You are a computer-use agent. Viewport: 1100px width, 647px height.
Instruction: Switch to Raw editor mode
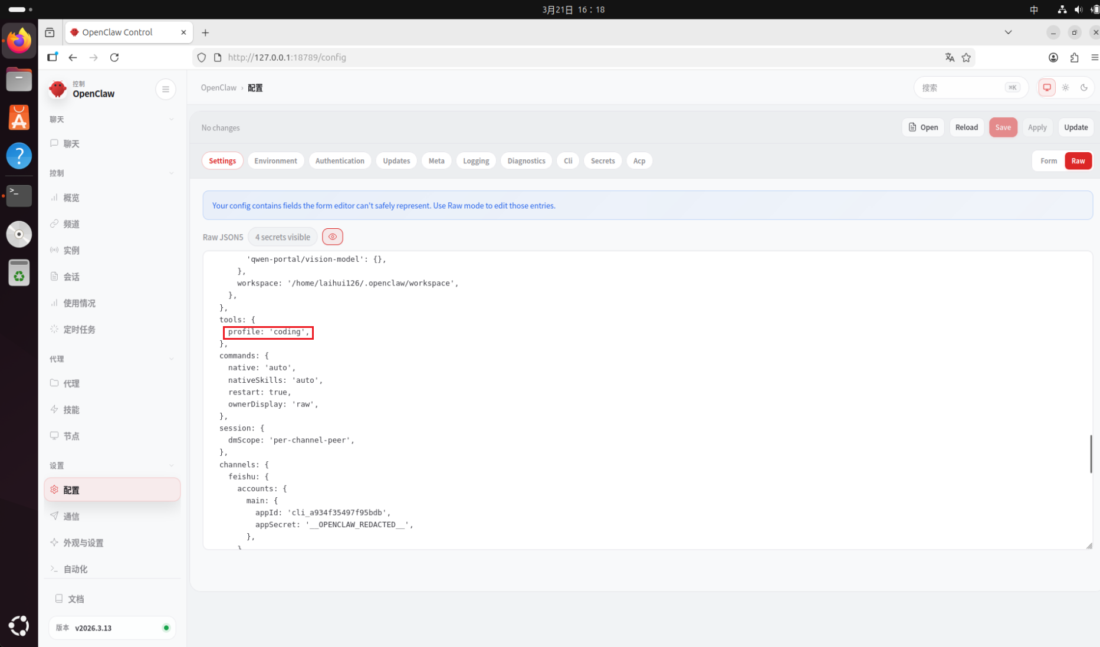[x=1078, y=161]
